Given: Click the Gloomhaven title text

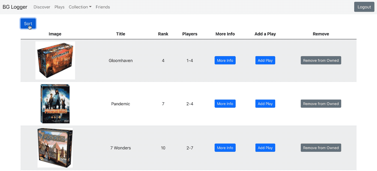Looking at the screenshot, I should (121, 61).
